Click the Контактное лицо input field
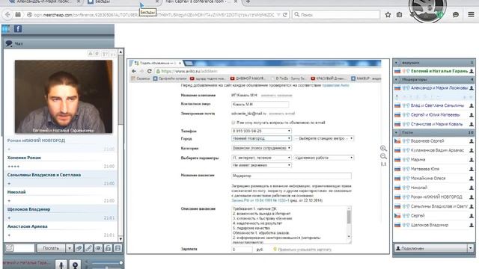The width and height of the screenshot is (479, 269). [260, 105]
